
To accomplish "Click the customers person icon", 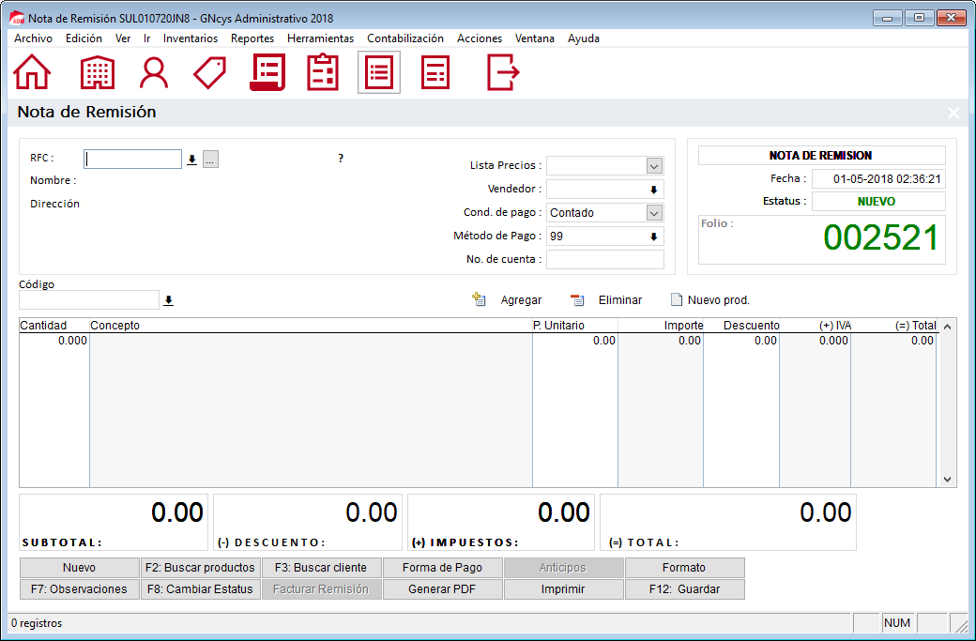I will [x=154, y=72].
